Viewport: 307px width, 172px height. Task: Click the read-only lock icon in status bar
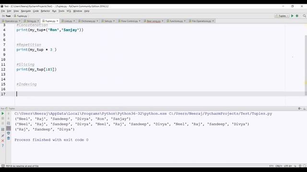coord(295,166)
